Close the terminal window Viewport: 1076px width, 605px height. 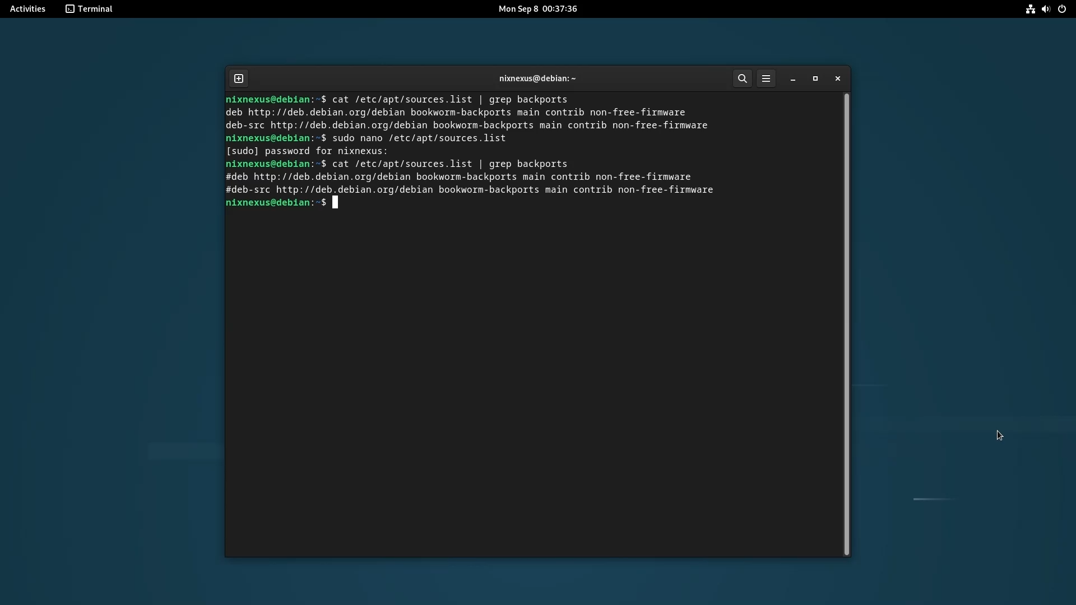coord(838,78)
